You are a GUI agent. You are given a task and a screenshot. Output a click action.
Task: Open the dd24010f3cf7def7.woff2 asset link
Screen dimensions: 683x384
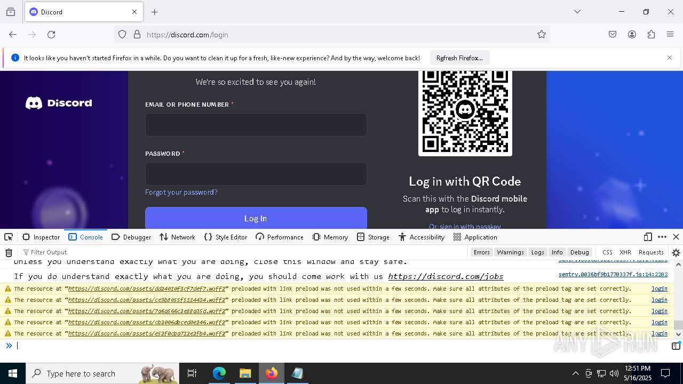coord(147,289)
